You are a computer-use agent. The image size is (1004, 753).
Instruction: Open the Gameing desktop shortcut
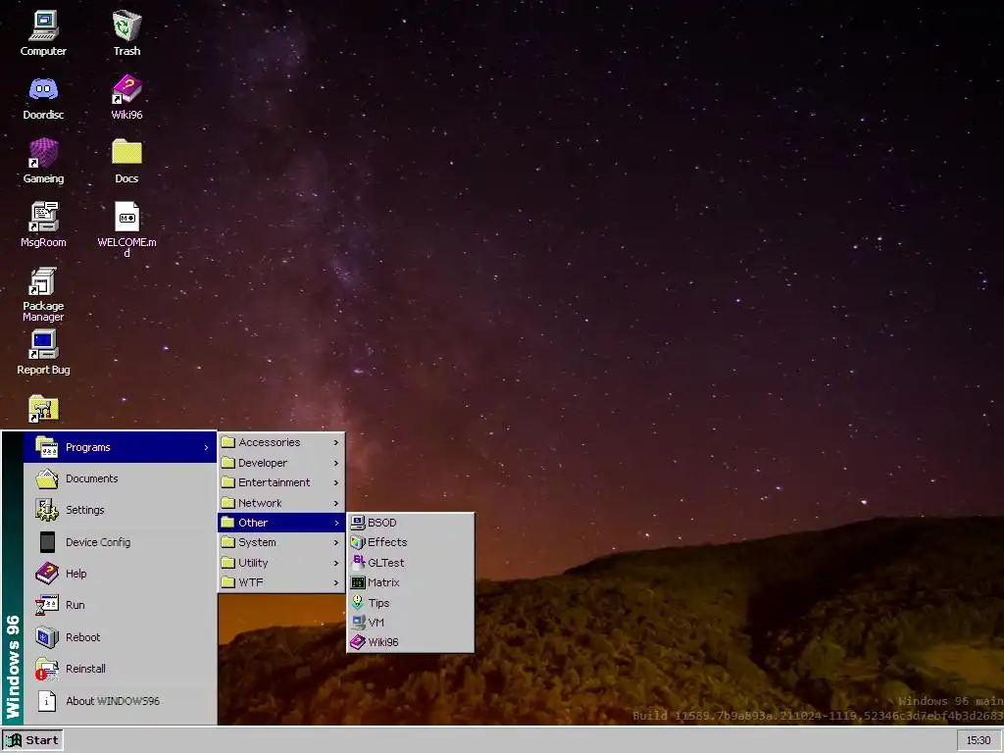pos(43,162)
